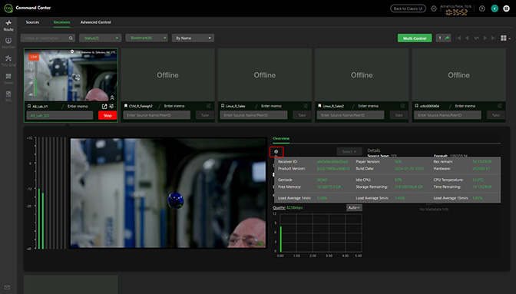Switch to the Advanced Control tab
This screenshot has height=294, width=516.
[x=96, y=22]
